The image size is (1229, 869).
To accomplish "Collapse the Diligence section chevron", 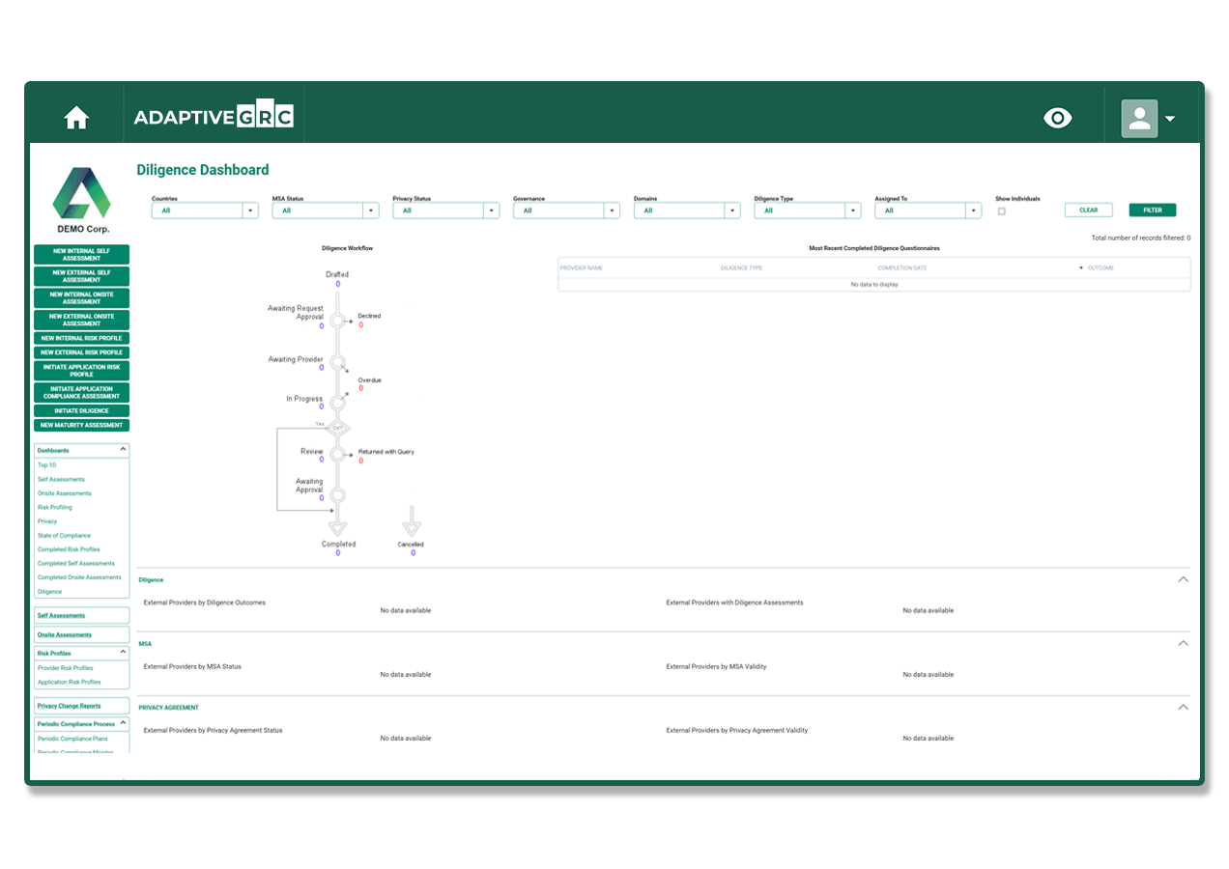I will click(x=1183, y=579).
